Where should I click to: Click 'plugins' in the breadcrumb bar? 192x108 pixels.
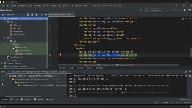click(x=80, y=68)
